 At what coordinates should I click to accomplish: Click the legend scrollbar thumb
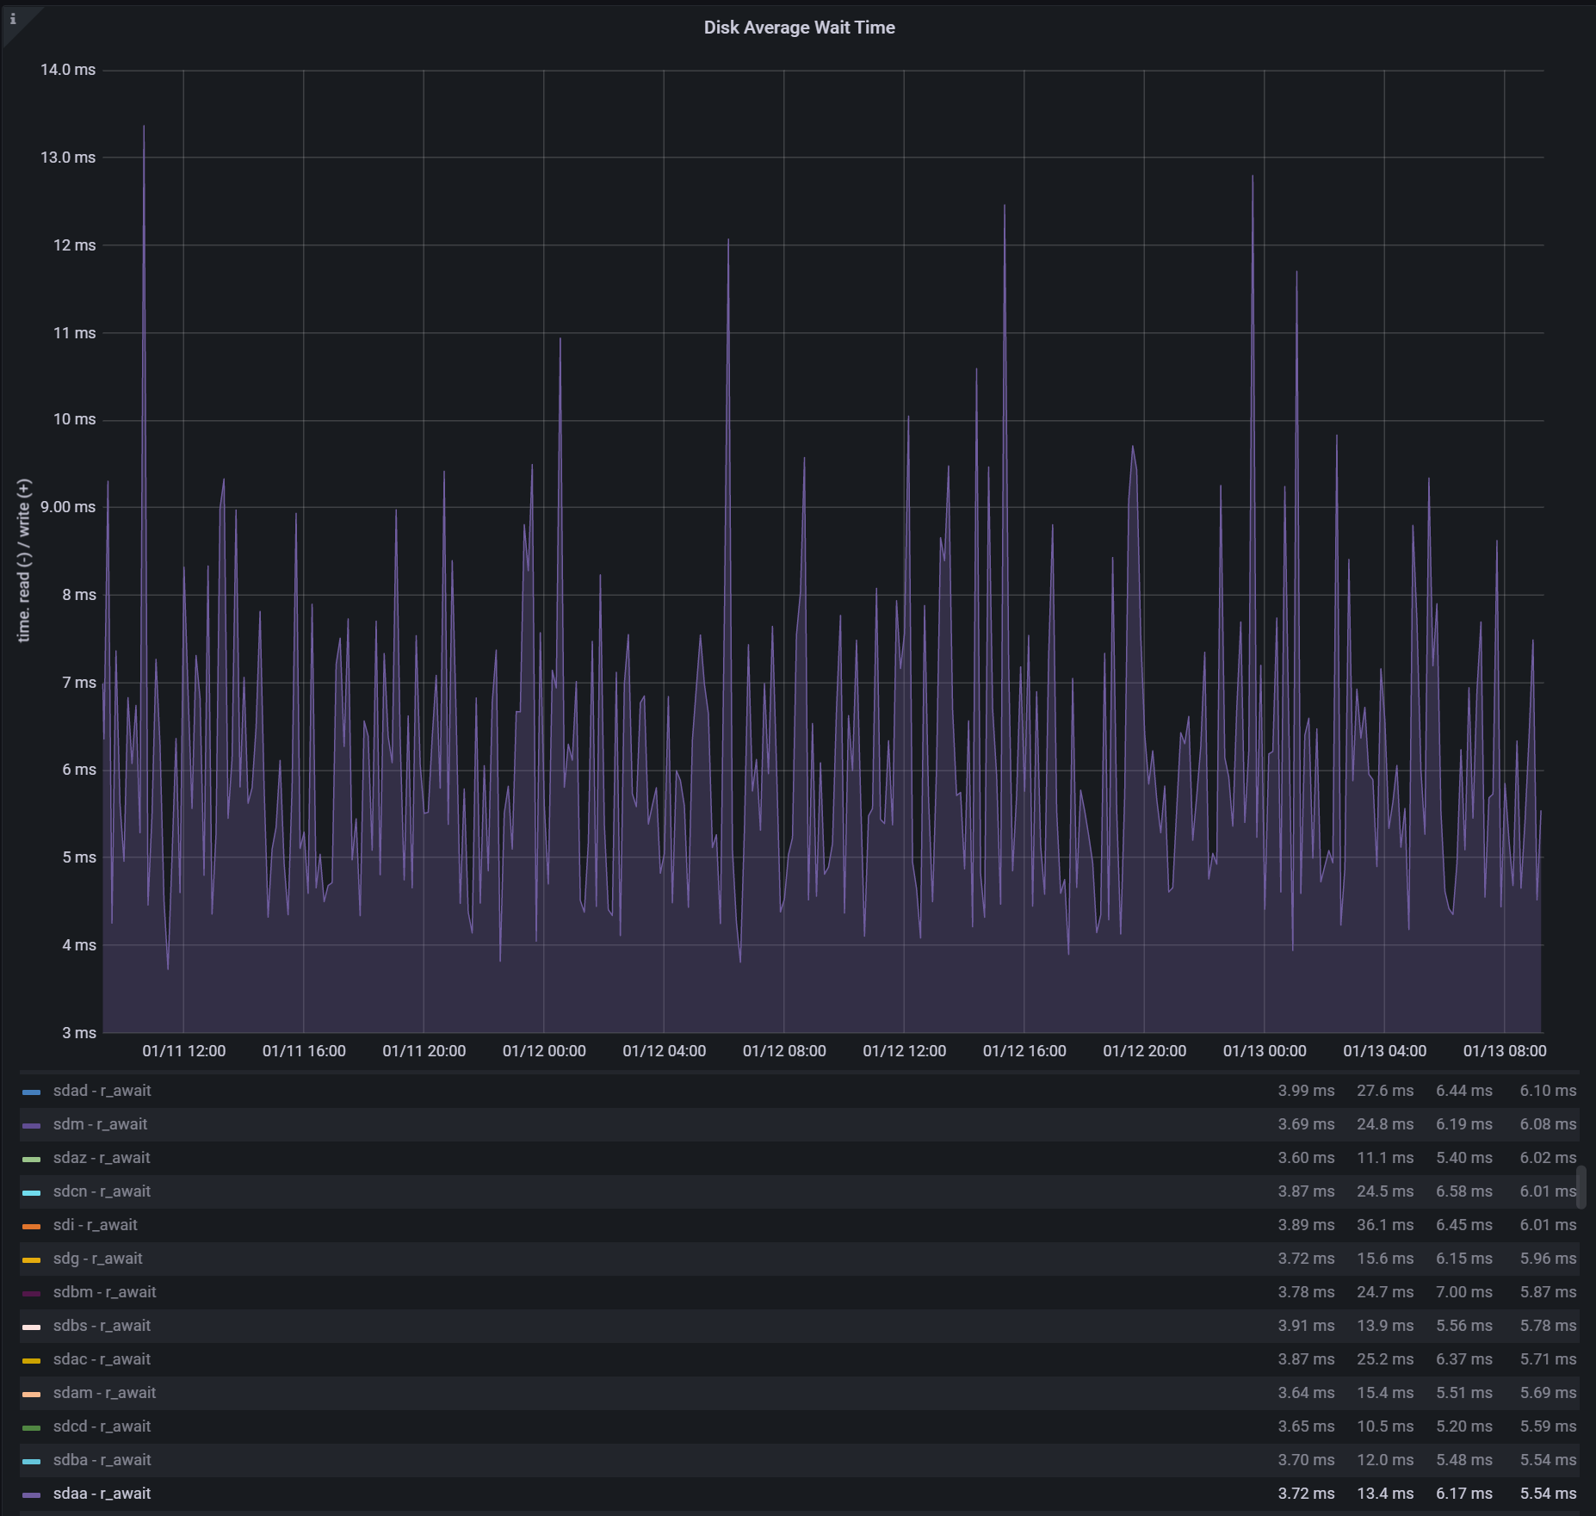[1581, 1187]
